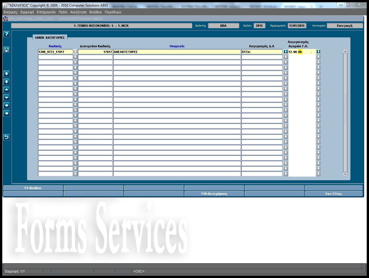Focus the Ονομασία field reading ΑΝΕΛΚΥΣΤΗΡΕΣ
This screenshot has height=278, width=369.
177,52
